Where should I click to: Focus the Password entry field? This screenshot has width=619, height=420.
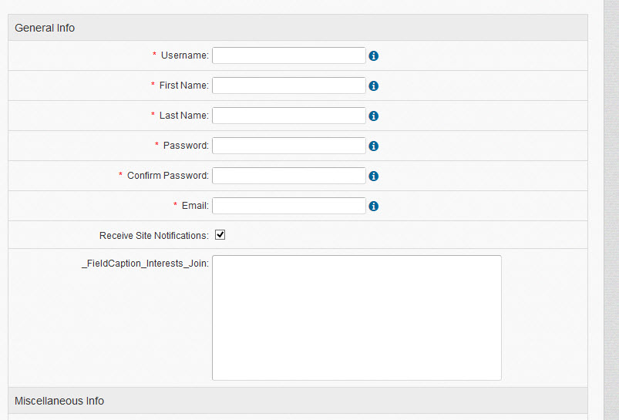pos(288,146)
